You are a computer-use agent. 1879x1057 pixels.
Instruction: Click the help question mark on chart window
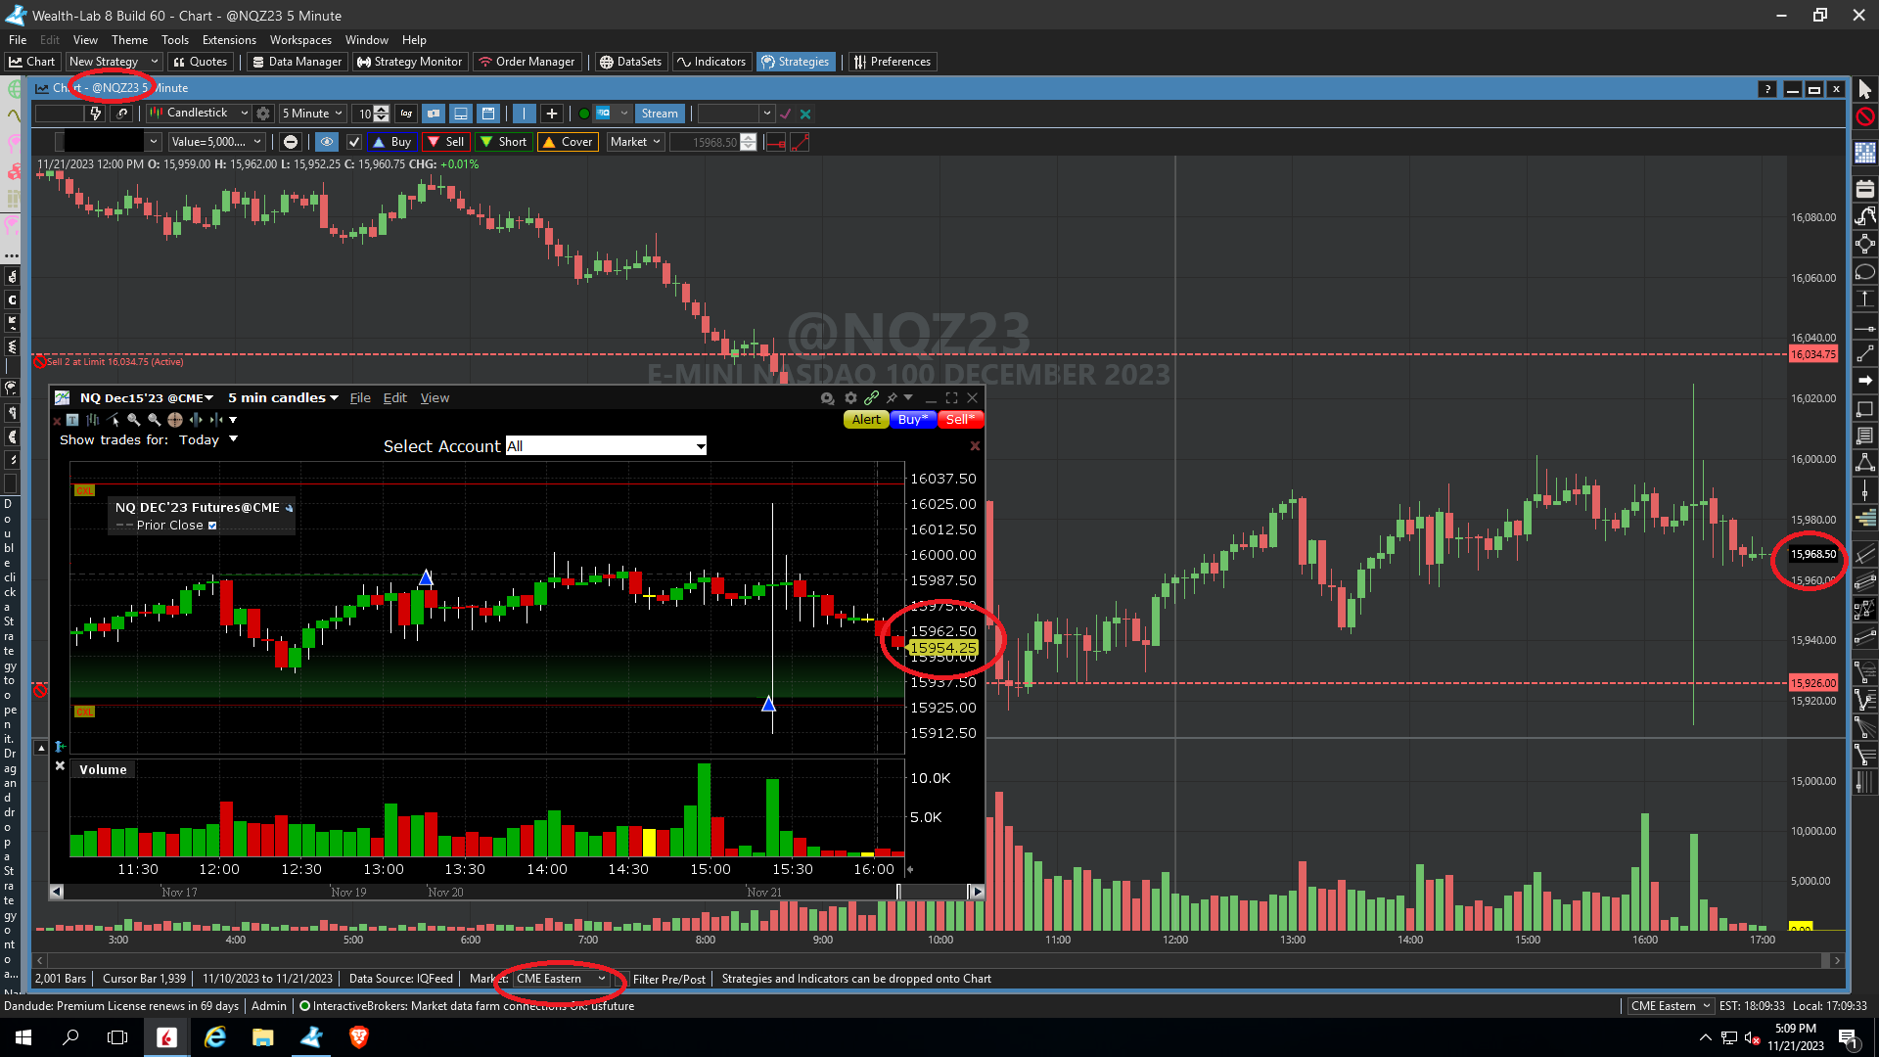tap(1767, 89)
